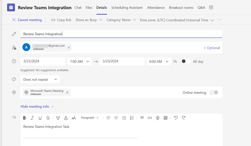Open the Breakout rooms tab
251x146 pixels.
point(181,8)
